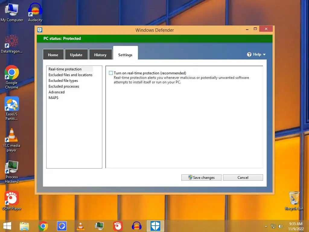Close the Windows Defender window

pyautogui.click(x=266, y=29)
